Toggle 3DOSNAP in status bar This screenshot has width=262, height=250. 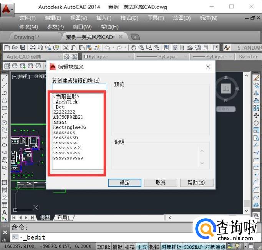point(193,247)
